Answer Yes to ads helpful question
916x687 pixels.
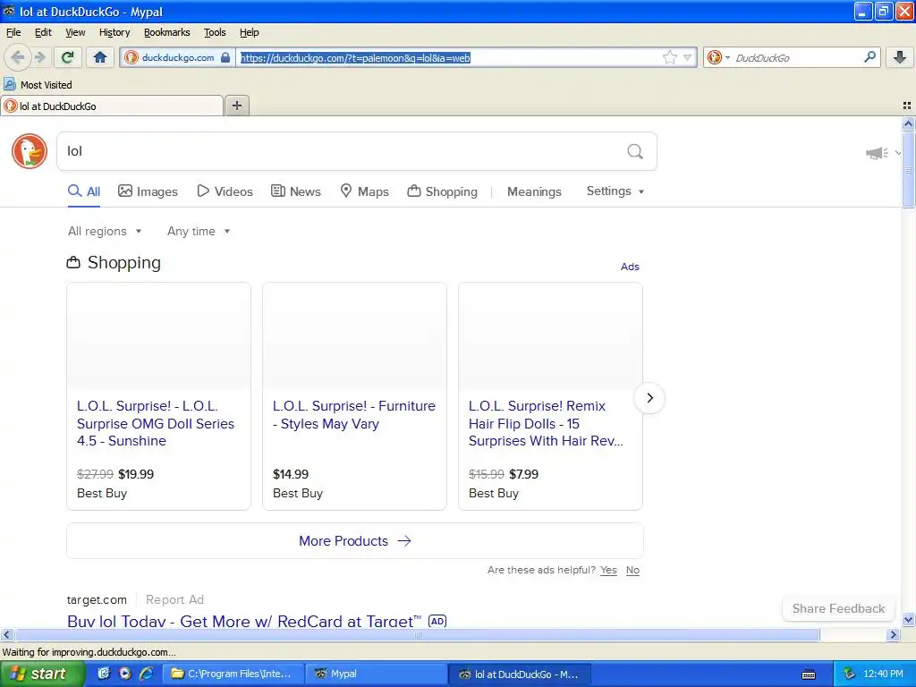click(608, 570)
